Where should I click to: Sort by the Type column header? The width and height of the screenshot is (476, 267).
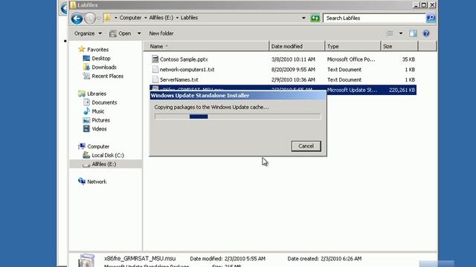point(353,46)
